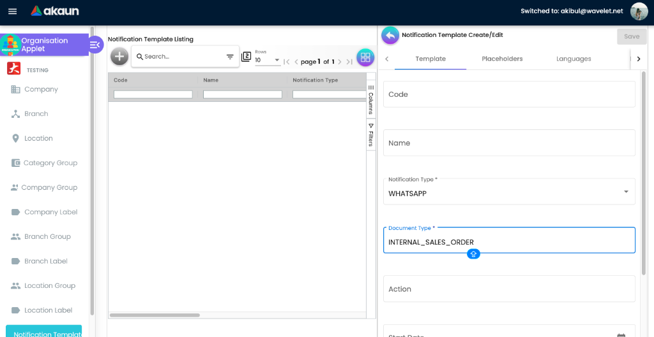Click the Organisation Applet header
The image size is (654, 337).
pos(45,45)
